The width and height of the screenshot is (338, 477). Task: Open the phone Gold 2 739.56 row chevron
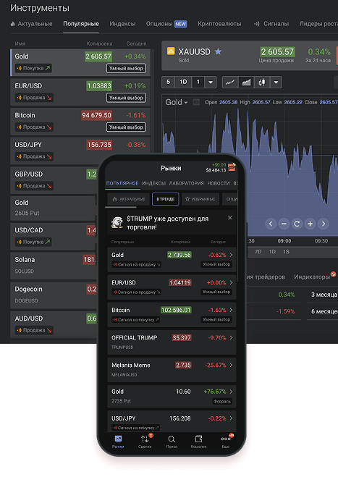(x=231, y=255)
